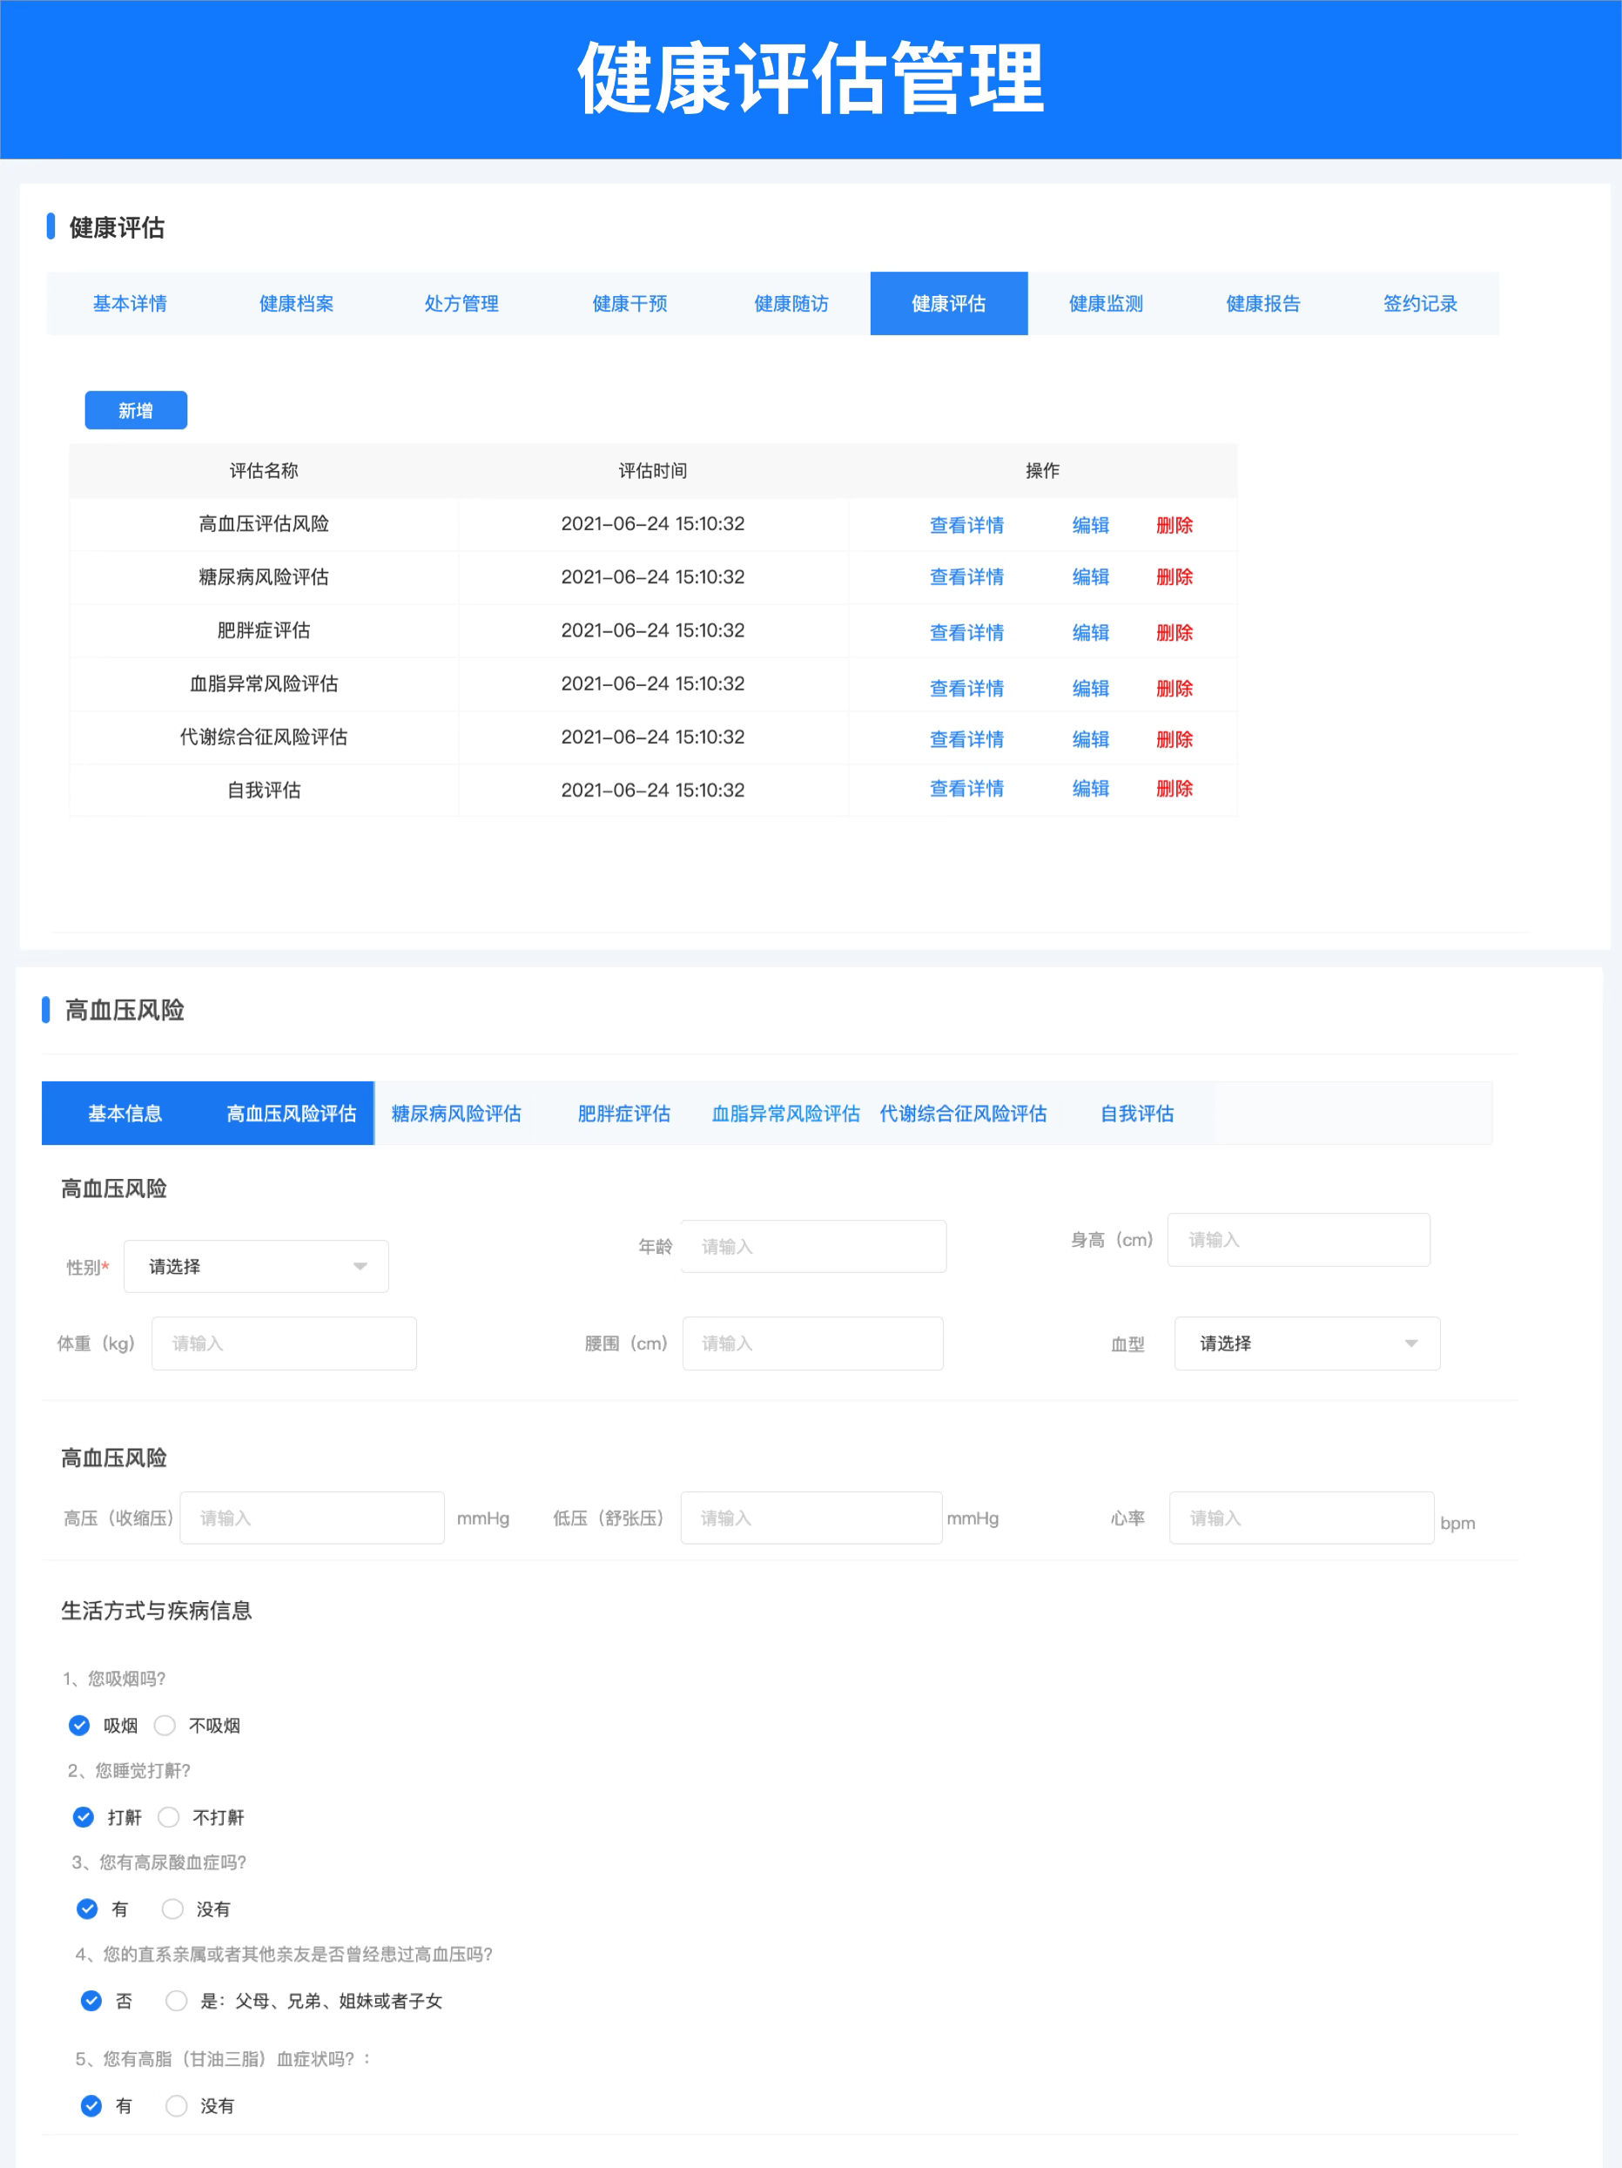Select 没有 under 高脂血症状 question
Image resolution: width=1622 pixels, height=2168 pixels.
point(177,2105)
